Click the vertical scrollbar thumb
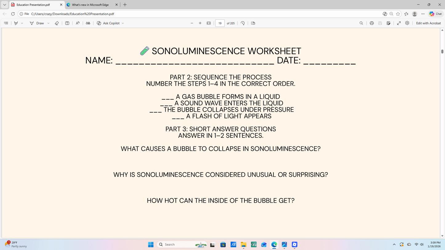This screenshot has height=250, width=445. coord(443,51)
